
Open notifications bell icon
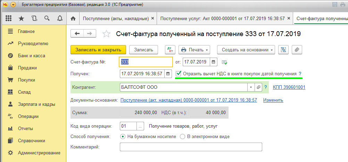pyautogui.click(x=59, y=19)
